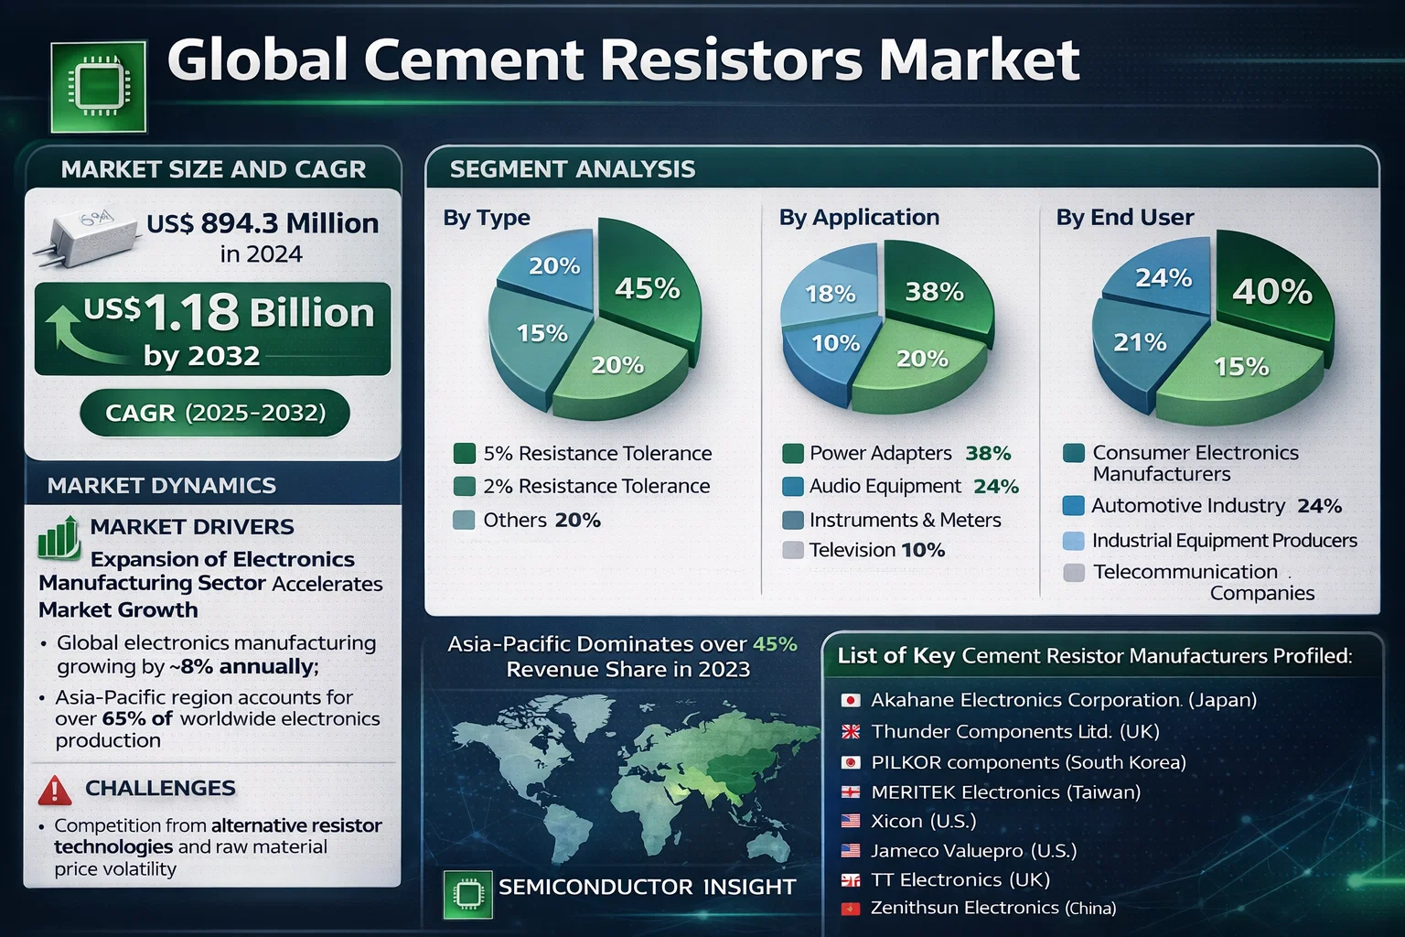The width and height of the screenshot is (1405, 937).
Task: Click the China flag beside Zenithsun Electronics
Action: point(850,909)
